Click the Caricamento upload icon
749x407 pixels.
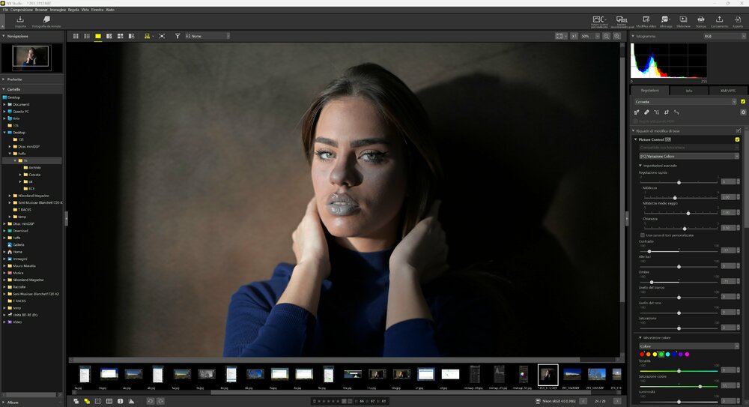coord(719,21)
